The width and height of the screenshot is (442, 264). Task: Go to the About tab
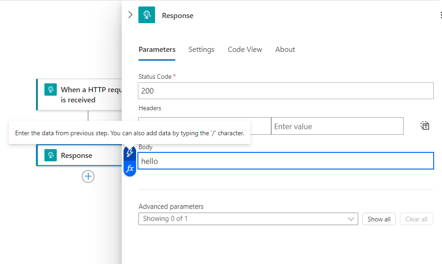tap(285, 50)
